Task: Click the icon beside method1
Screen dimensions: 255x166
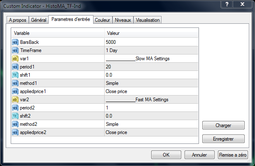Action: [16, 83]
